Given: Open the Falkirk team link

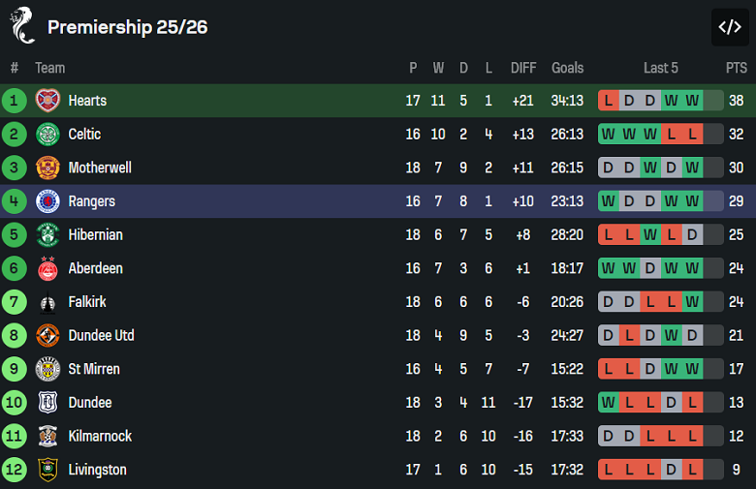Looking at the screenshot, I should tap(87, 302).
